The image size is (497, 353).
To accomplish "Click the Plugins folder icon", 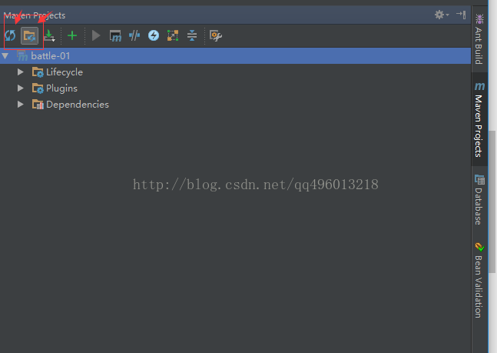I will tap(38, 88).
